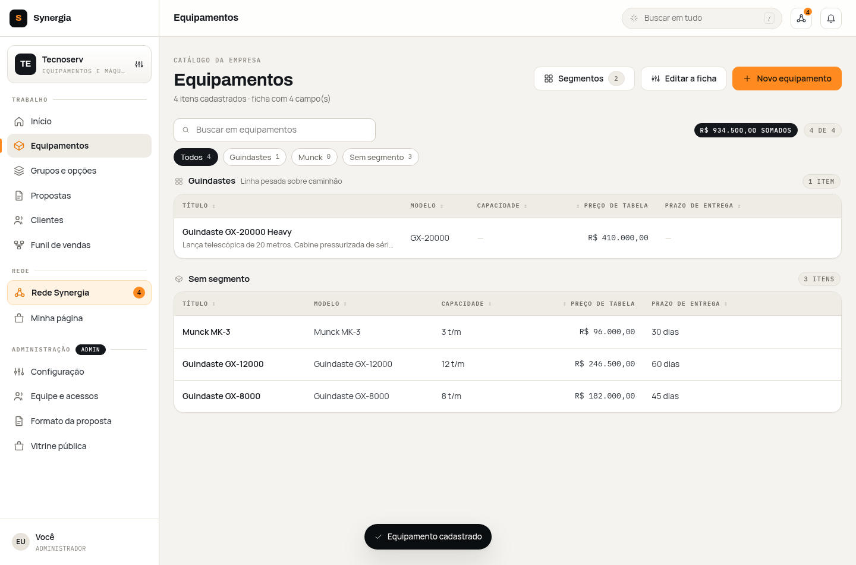
Task: Click Novo equipamento button
Action: (787, 79)
